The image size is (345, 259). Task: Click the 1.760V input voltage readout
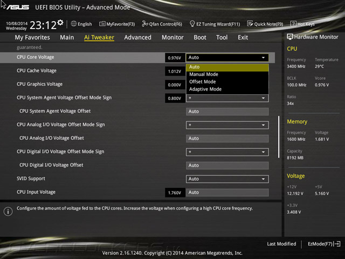175,193
